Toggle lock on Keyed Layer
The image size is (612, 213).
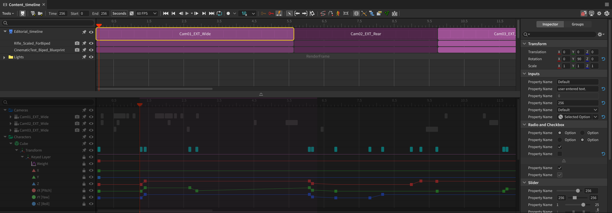[84, 157]
